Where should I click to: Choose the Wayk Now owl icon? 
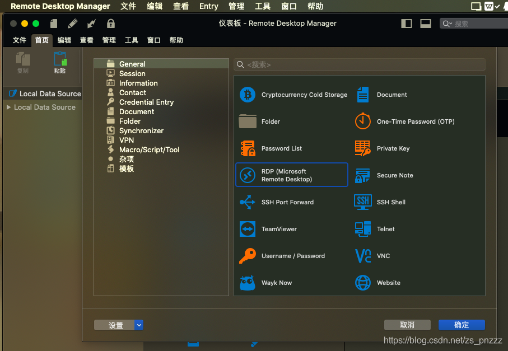coord(248,283)
